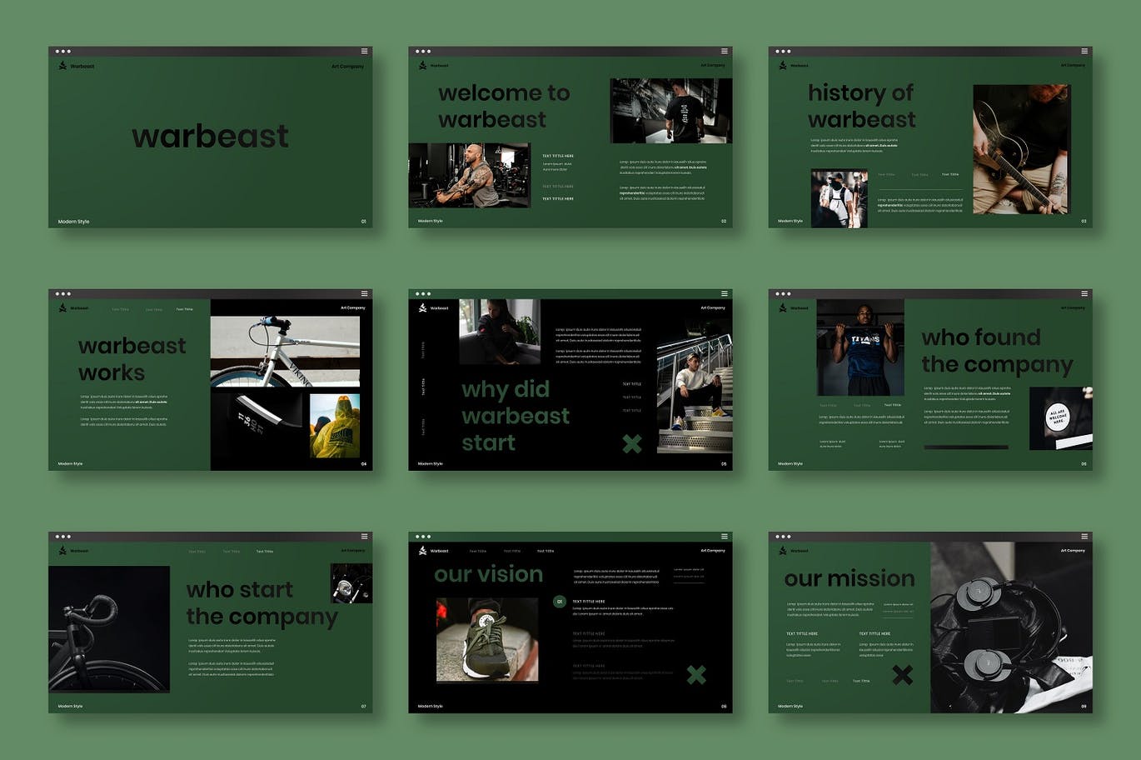This screenshot has width=1141, height=760.
Task: Click the '01' numbered circle on 'our vision' slide
Action: (560, 601)
